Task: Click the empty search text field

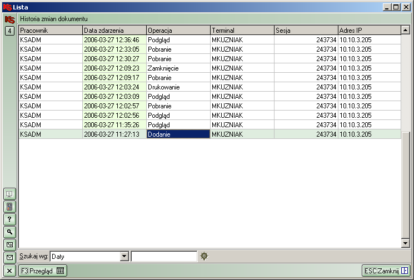Action: point(164,257)
